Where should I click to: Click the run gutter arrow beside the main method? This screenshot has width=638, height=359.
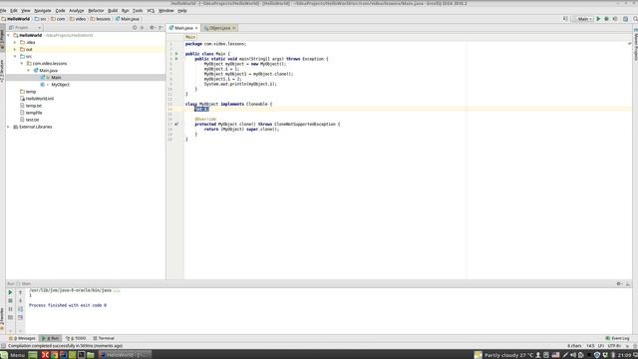click(x=176, y=59)
